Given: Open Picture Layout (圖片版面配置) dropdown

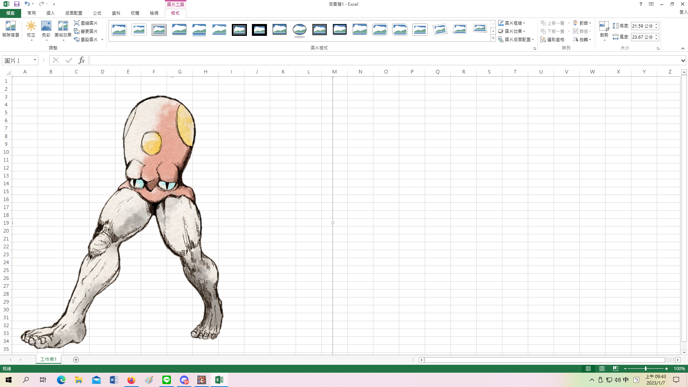Looking at the screenshot, I should pos(516,39).
